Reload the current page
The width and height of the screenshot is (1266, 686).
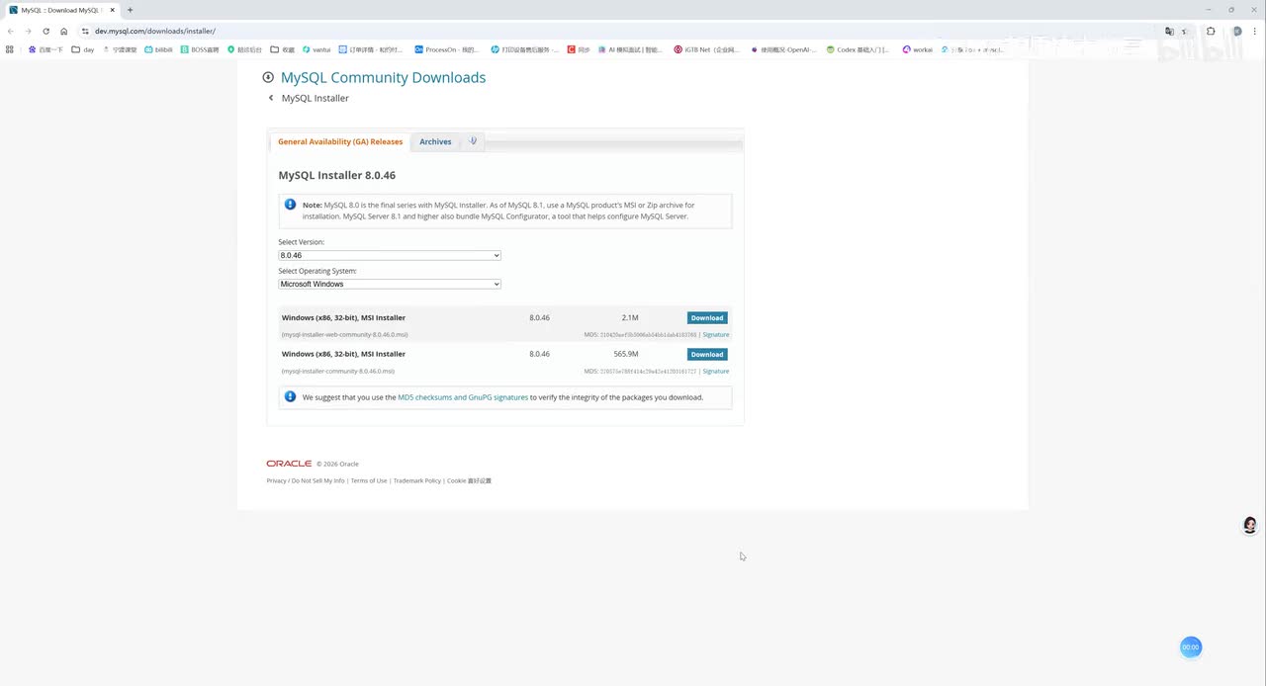[45, 31]
